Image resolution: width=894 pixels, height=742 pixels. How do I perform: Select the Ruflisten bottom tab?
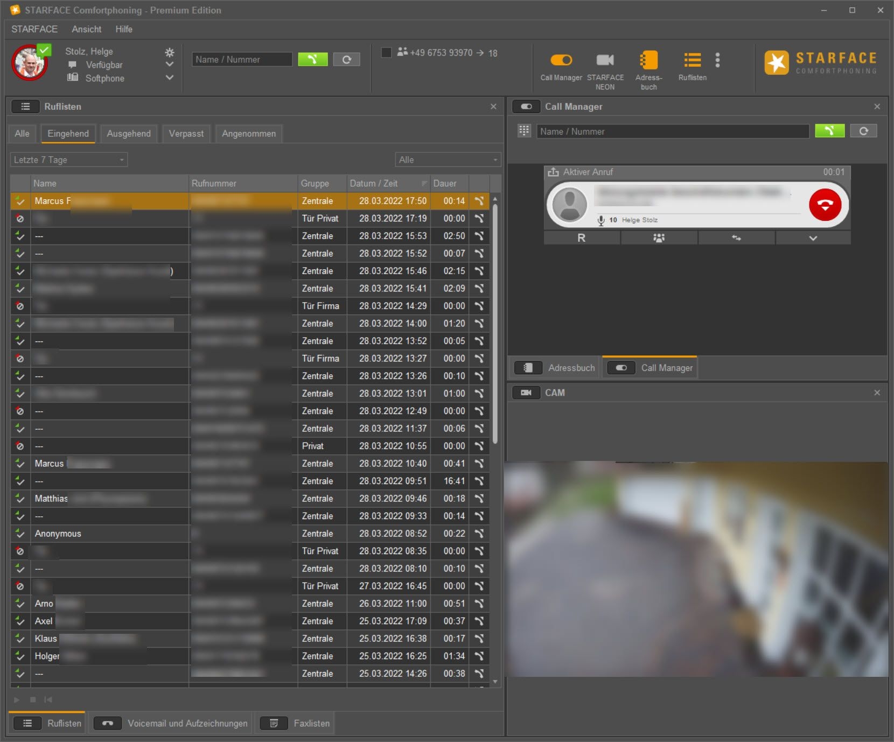tap(47, 723)
